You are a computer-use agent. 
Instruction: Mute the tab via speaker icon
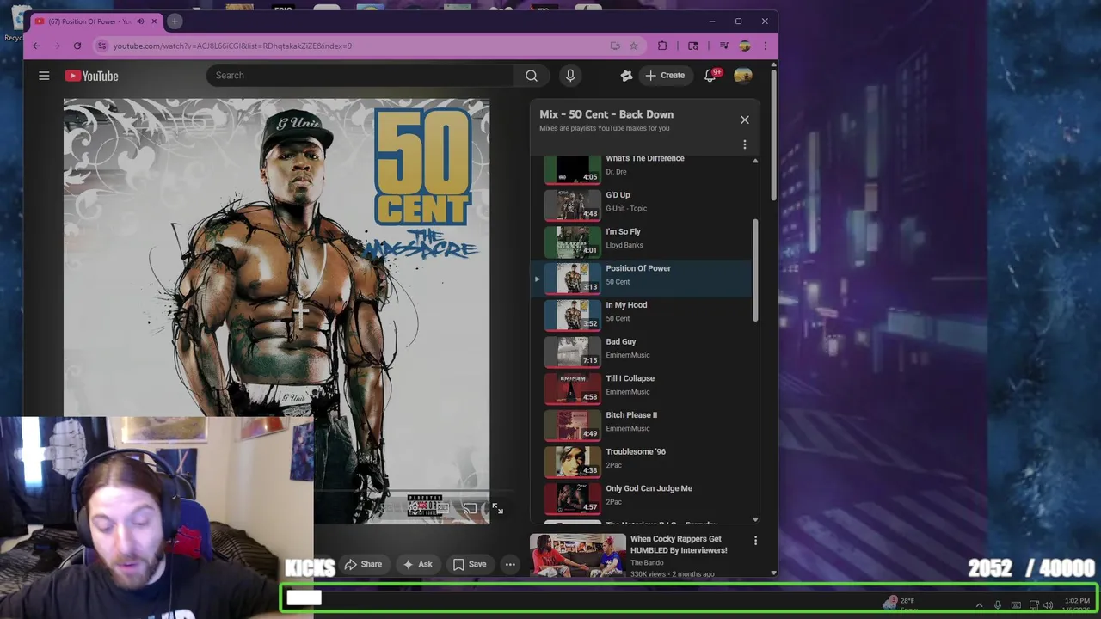pos(140,21)
